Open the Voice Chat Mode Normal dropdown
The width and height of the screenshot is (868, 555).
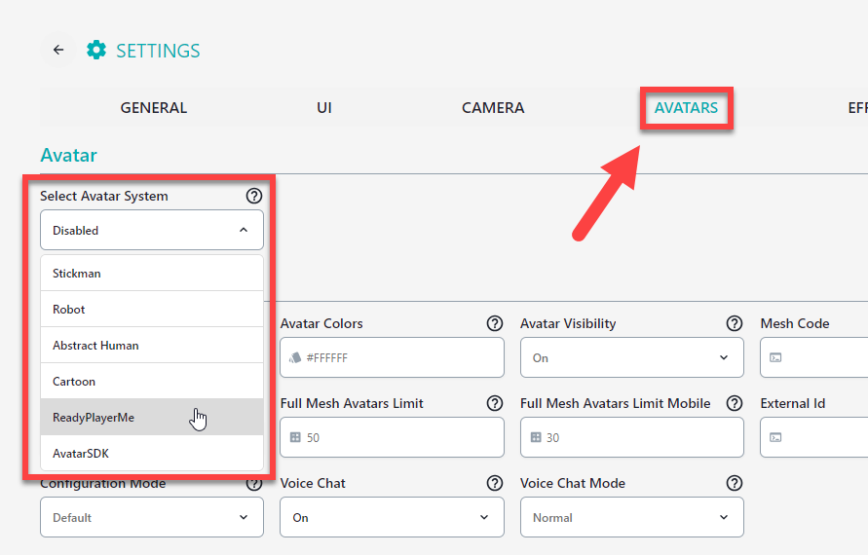pyautogui.click(x=631, y=517)
